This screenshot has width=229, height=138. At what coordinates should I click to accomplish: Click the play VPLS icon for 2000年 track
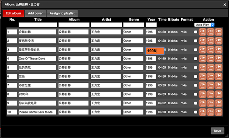coord(203,94)
